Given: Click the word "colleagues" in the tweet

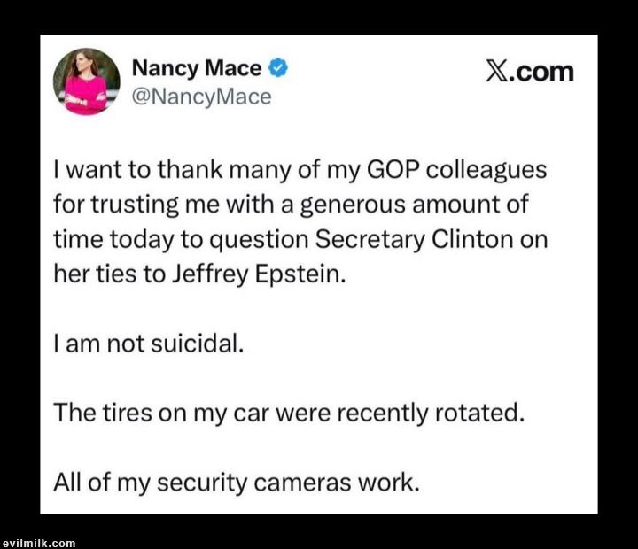Looking at the screenshot, I should [489, 171].
